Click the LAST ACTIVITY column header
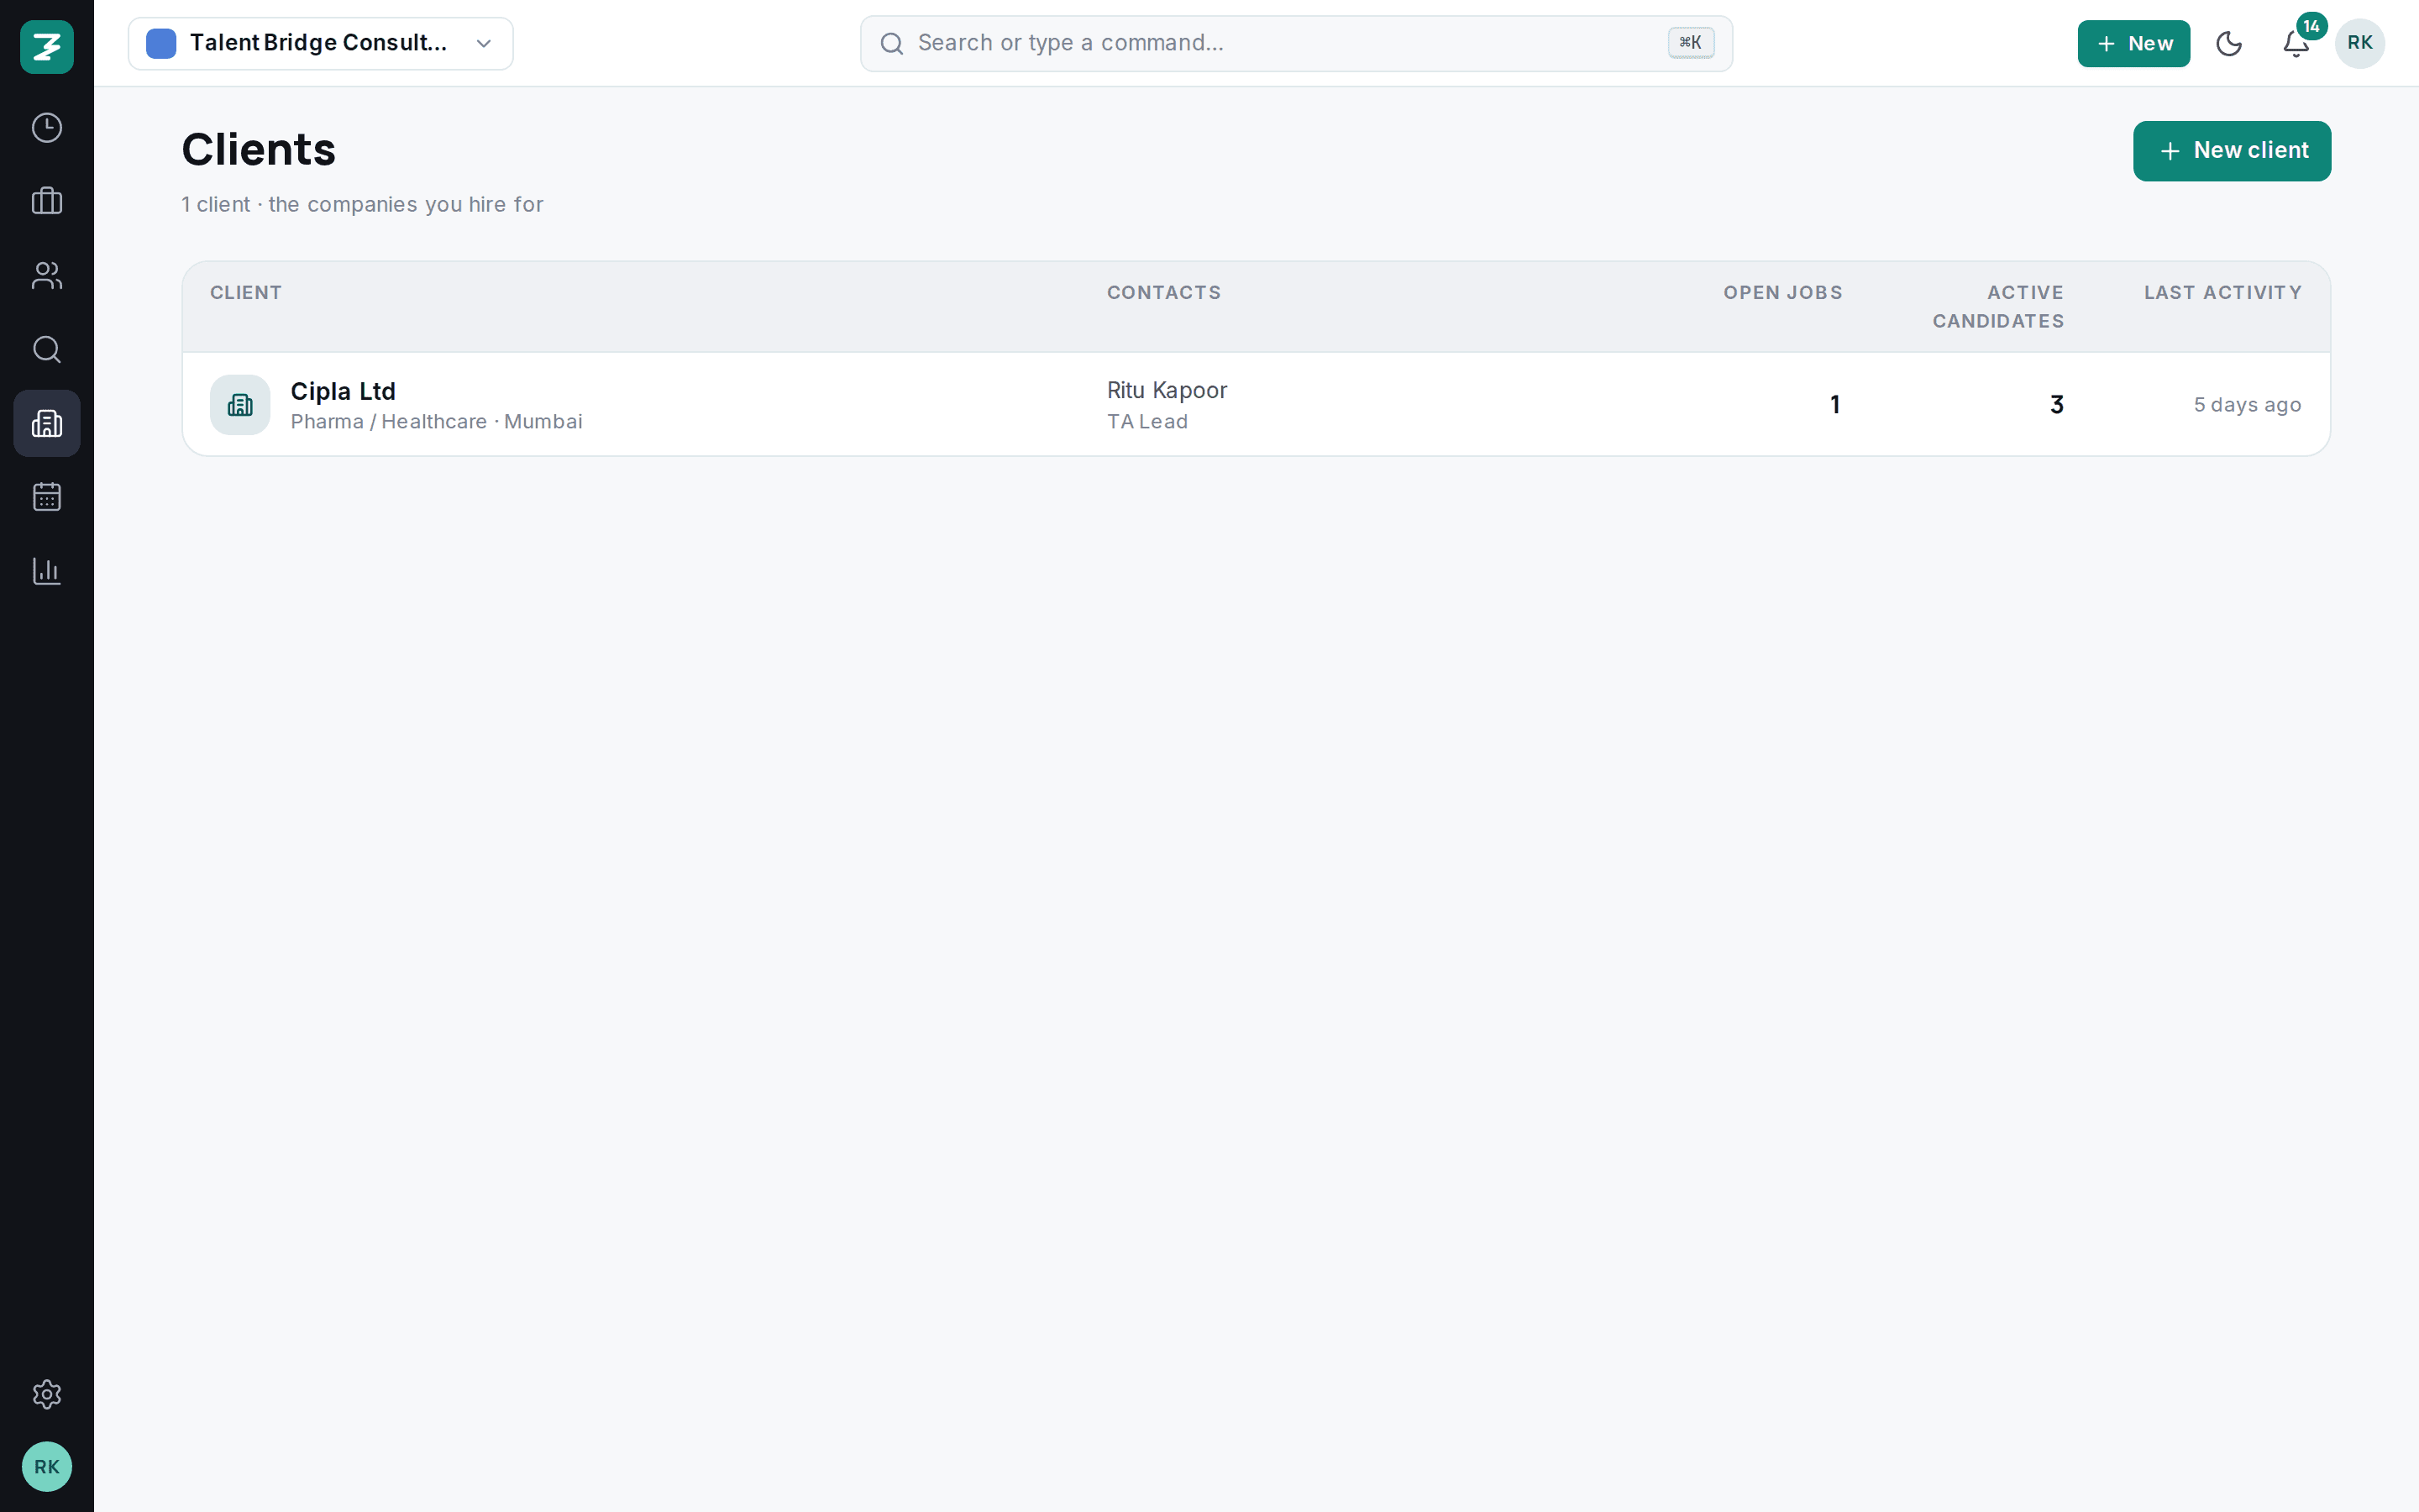This screenshot has width=2419, height=1512. click(x=2223, y=293)
